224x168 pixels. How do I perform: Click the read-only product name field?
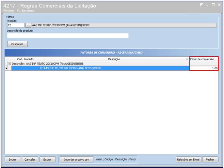tap(124, 25)
